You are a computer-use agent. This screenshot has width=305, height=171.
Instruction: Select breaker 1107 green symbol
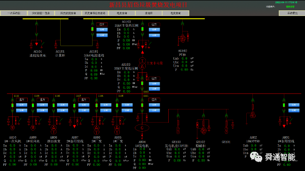(x=74, y=105)
